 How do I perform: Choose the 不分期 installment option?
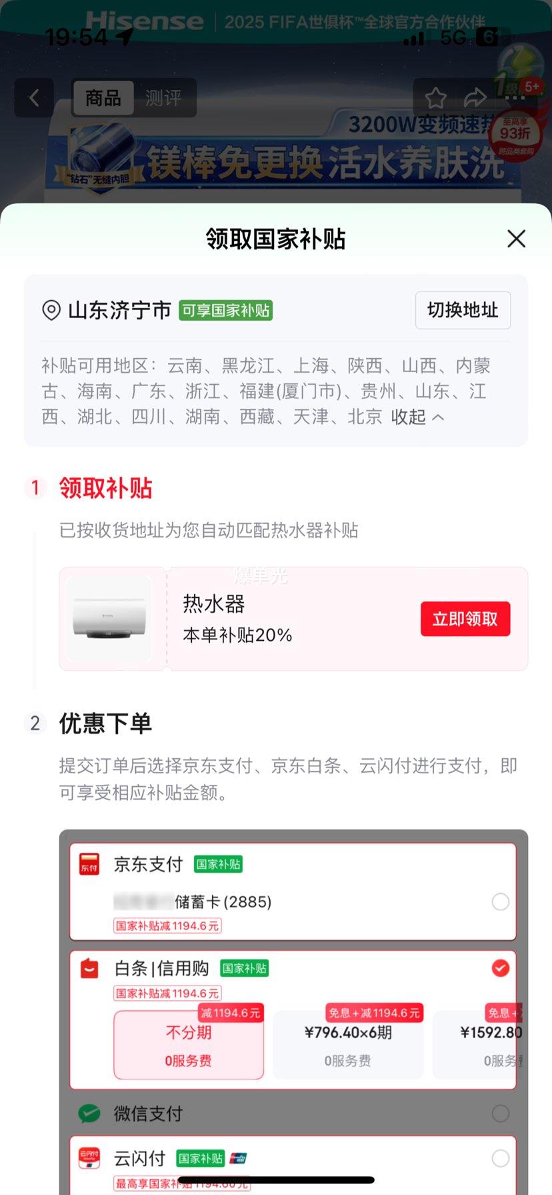click(189, 1045)
